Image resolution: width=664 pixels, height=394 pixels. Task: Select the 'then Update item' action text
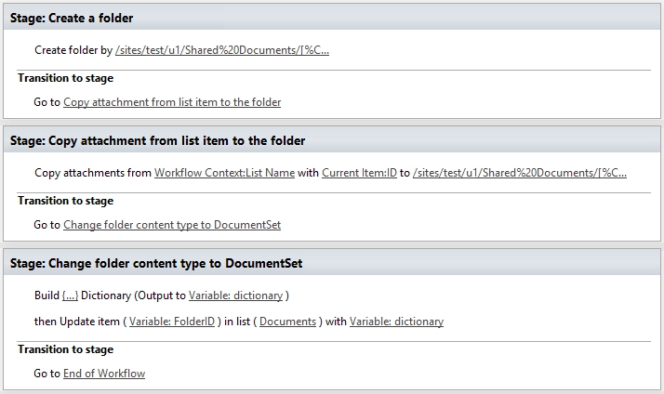(77, 322)
